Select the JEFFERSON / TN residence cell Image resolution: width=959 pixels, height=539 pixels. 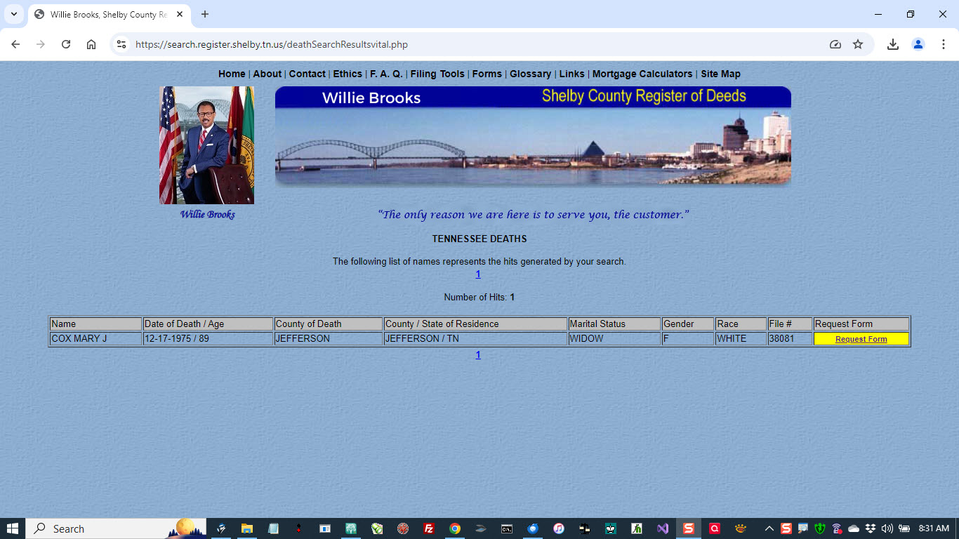(475, 339)
